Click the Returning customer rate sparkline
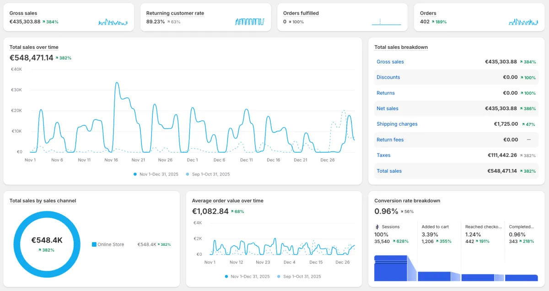The image size is (549, 291). point(250,21)
